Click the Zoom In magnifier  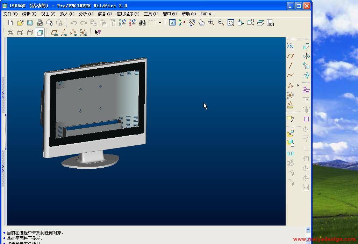click(x=211, y=23)
